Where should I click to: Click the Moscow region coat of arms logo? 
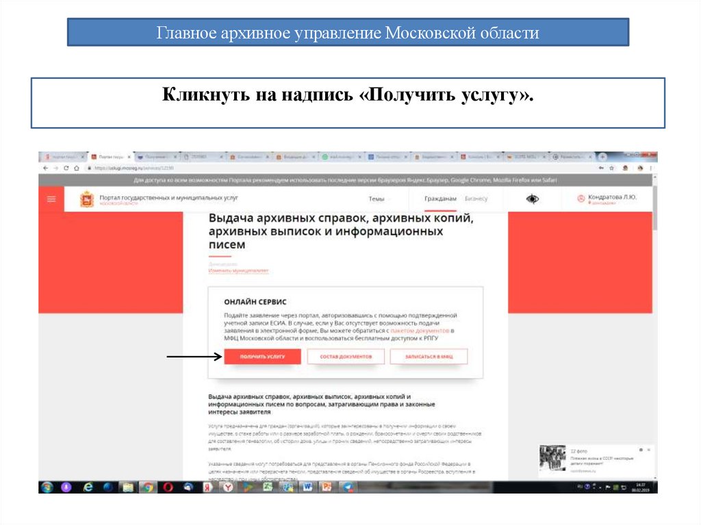[x=87, y=199]
